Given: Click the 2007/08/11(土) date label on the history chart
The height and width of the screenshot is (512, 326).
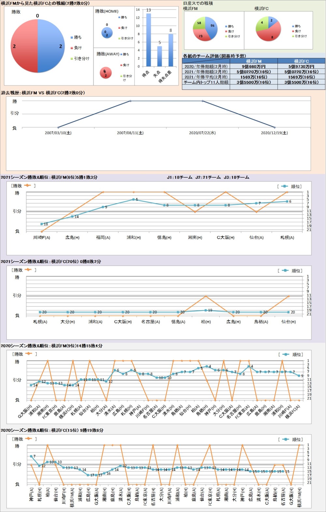Looking at the screenshot, I should coord(130,133).
